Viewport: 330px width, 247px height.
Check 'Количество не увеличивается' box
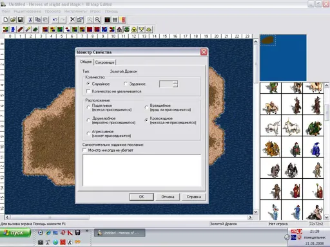tap(88, 91)
